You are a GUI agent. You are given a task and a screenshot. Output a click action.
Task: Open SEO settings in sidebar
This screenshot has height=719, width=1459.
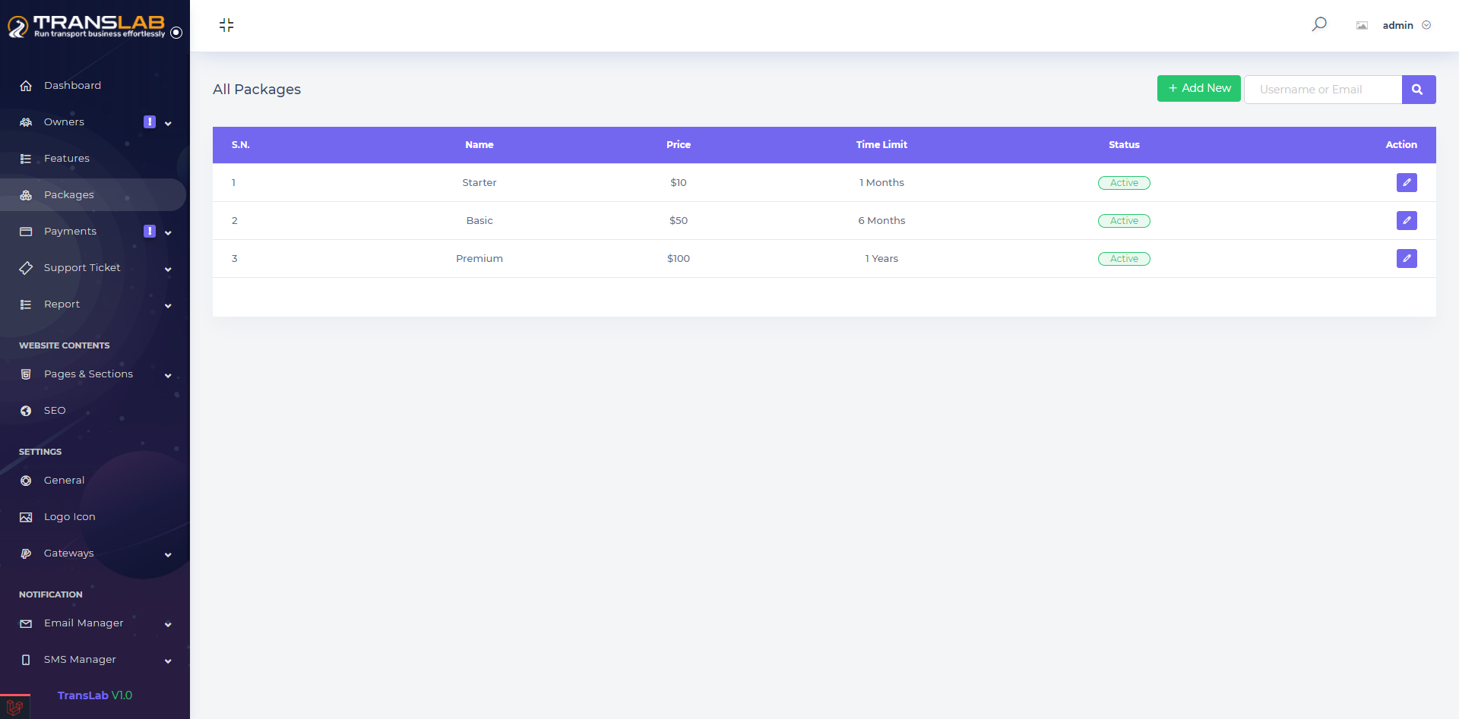55,411
